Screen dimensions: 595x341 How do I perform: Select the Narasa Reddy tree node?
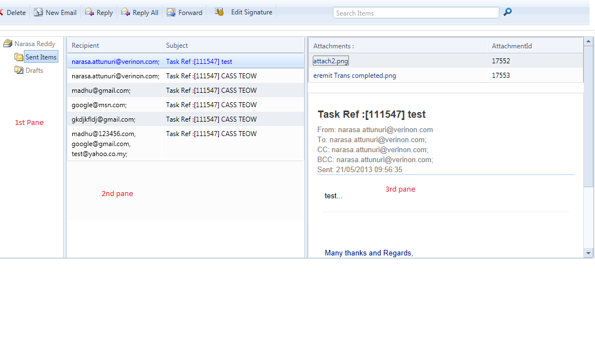click(x=35, y=44)
